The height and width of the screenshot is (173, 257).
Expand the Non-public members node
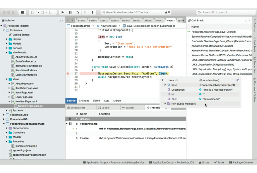coord(165,103)
